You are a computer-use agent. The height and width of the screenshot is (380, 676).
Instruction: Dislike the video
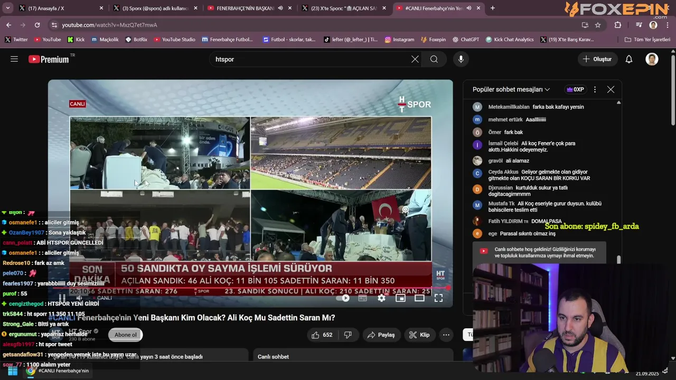click(x=348, y=335)
